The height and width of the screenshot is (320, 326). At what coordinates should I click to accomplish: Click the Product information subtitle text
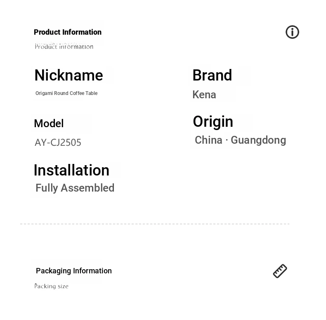coord(64,46)
